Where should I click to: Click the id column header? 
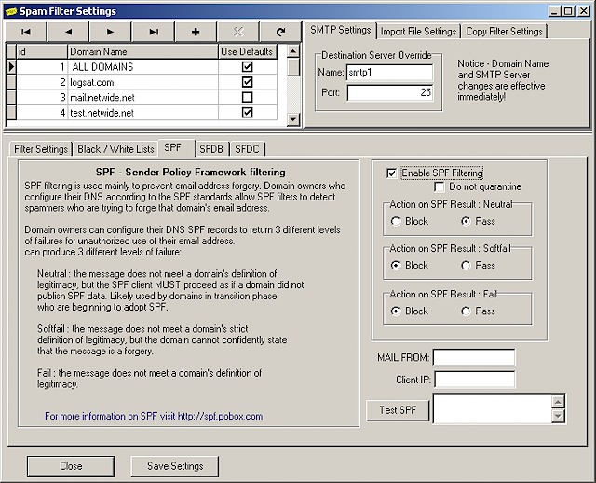[42, 52]
